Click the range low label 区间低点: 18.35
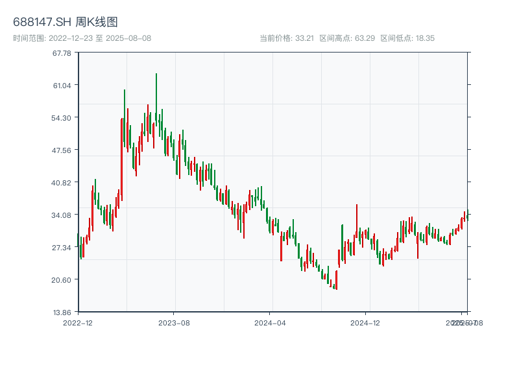Screen dimensions: 519x389 pos(407,38)
